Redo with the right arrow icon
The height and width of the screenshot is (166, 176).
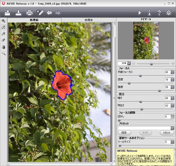click(58, 13)
